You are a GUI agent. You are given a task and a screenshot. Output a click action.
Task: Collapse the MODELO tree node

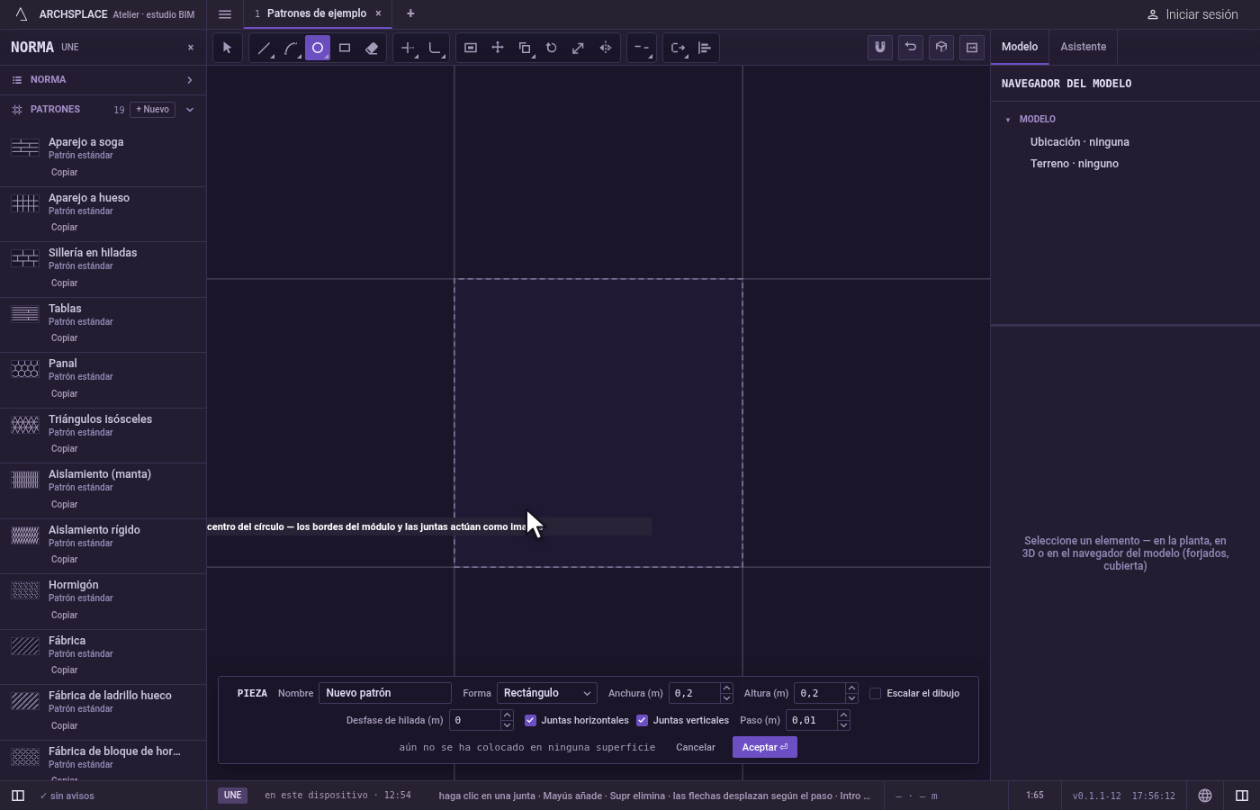point(1008,120)
